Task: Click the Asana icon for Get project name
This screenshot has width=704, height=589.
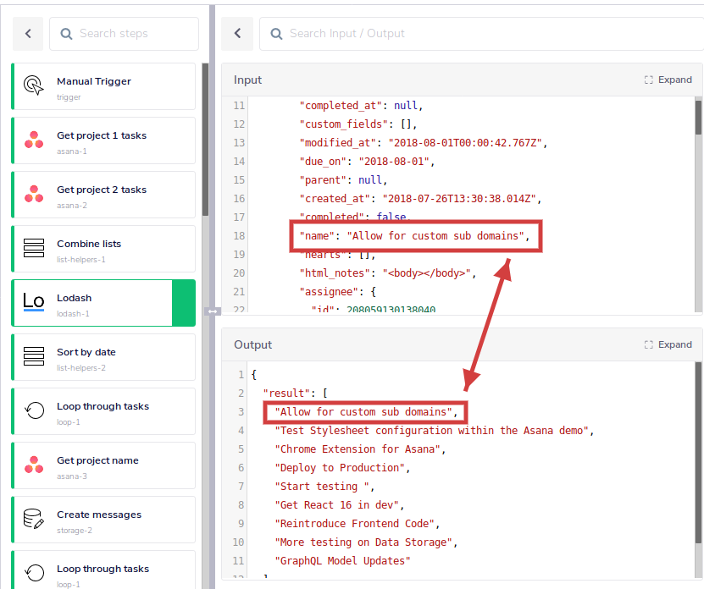Action: pyautogui.click(x=34, y=465)
